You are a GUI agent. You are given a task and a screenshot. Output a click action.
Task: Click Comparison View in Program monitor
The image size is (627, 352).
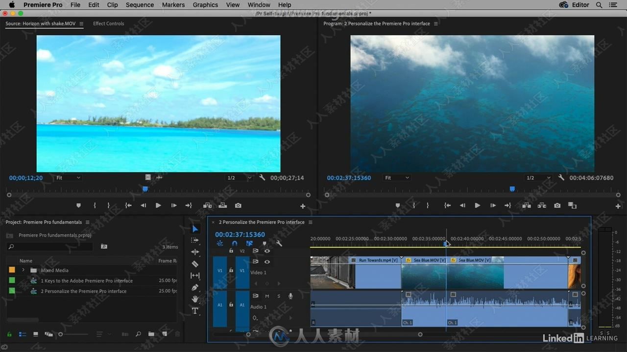click(x=572, y=206)
